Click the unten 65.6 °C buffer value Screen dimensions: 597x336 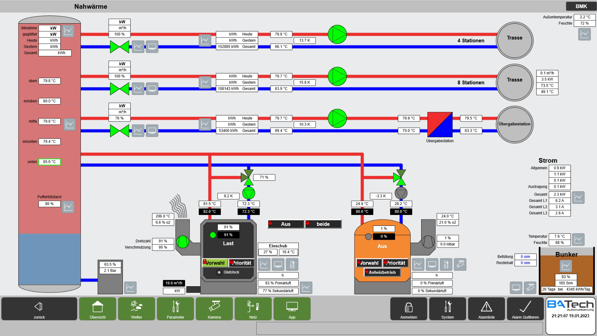(49, 162)
